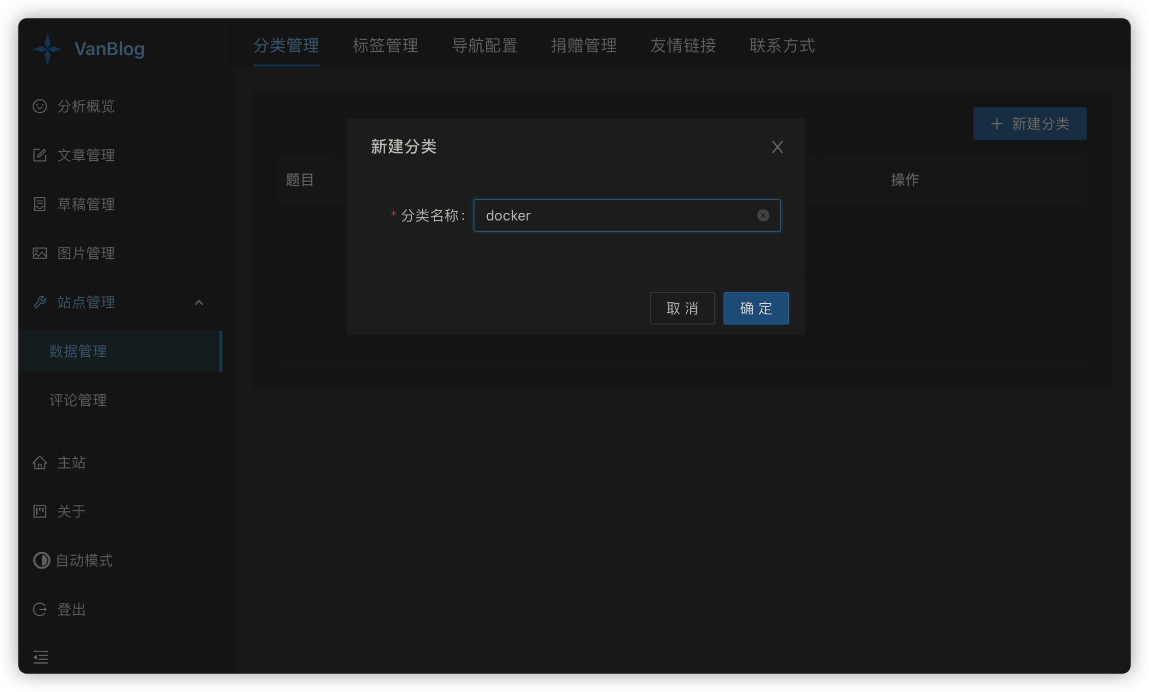This screenshot has height=692, width=1149.
Task: Click the 草稿管理 document icon
Action: [40, 204]
